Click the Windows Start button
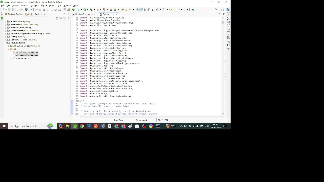Viewport: 324px width, 182px height. point(4,126)
